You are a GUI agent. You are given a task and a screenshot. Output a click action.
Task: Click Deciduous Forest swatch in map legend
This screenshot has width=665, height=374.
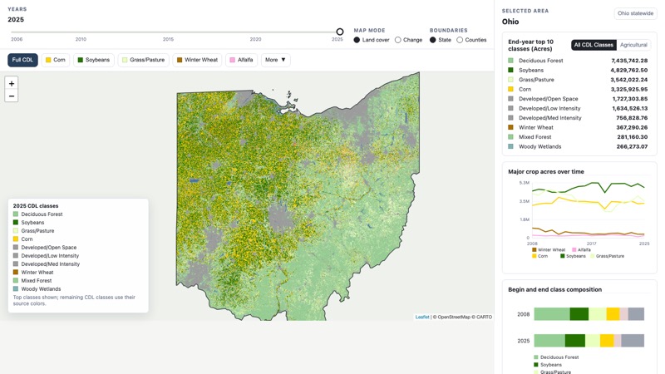coord(16,214)
